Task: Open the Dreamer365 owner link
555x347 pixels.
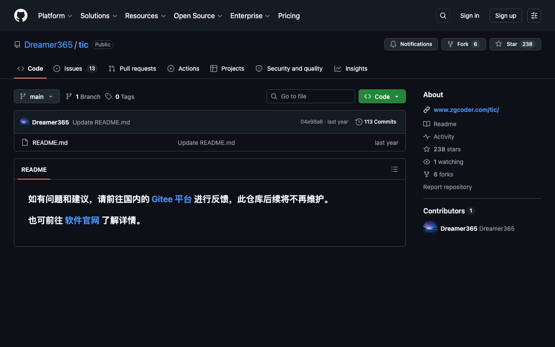Action: tap(49, 45)
